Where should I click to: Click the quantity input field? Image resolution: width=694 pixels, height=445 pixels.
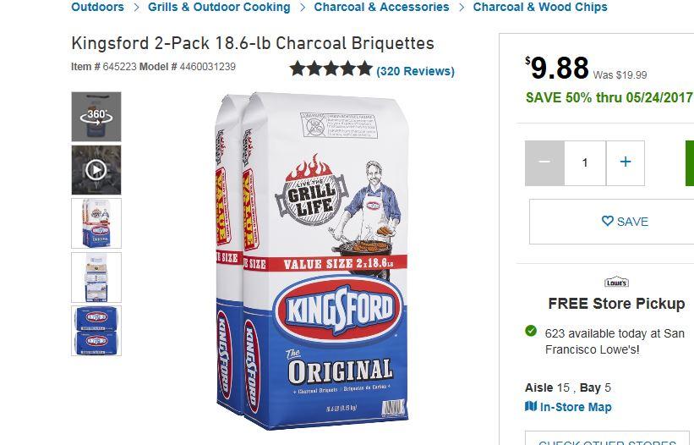[x=585, y=162]
